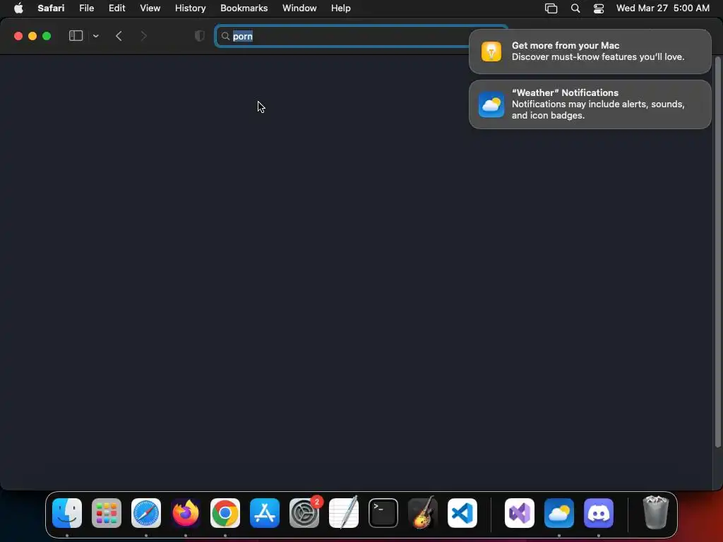Click the Safari address search field
This screenshot has height=542, width=723.
(361, 36)
